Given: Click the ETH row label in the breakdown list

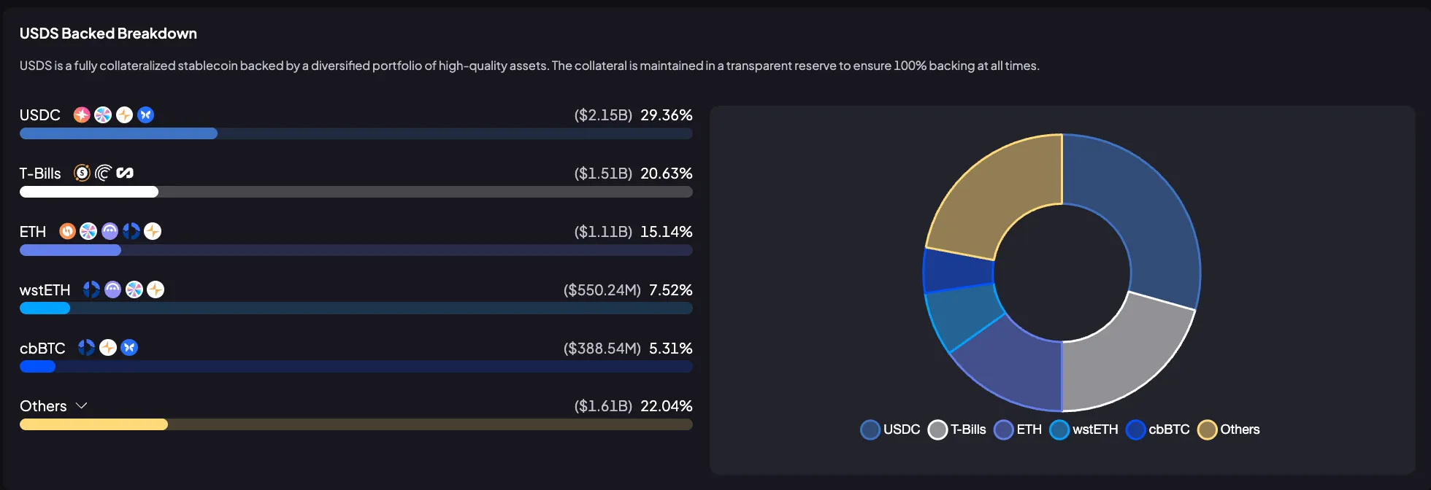Looking at the screenshot, I should (x=33, y=232).
